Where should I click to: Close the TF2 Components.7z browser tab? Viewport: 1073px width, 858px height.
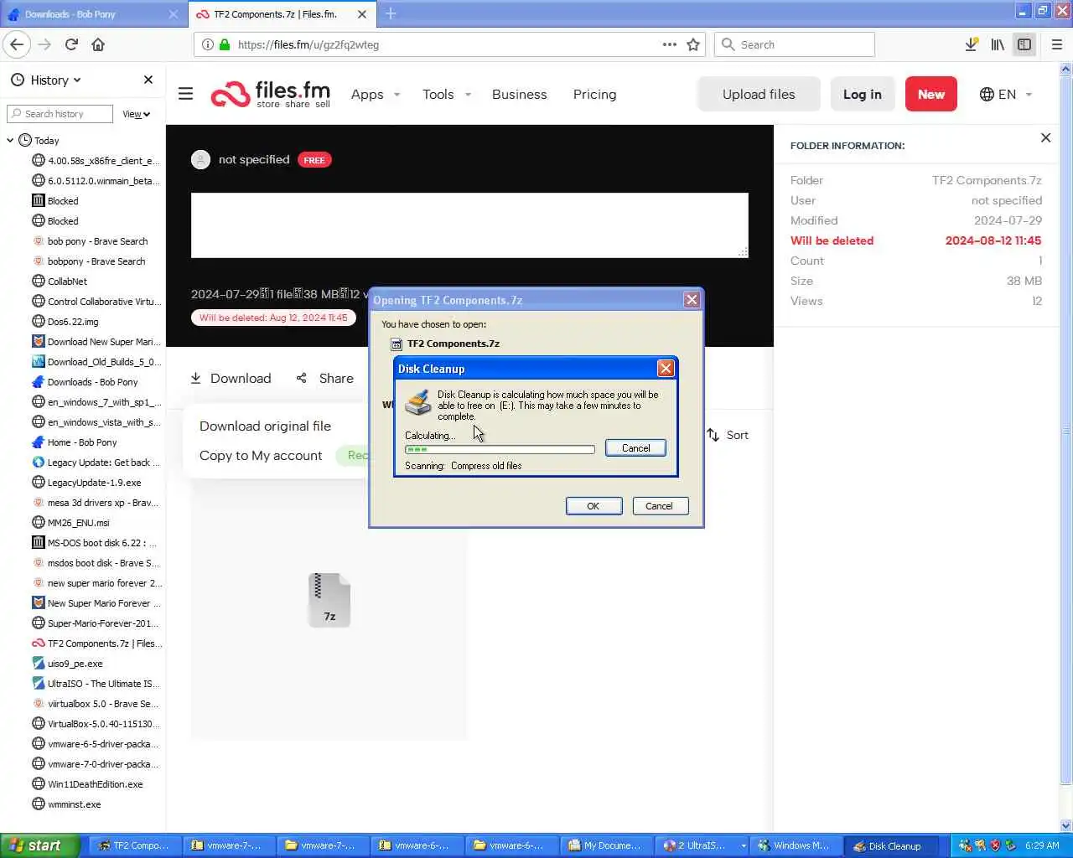point(362,14)
